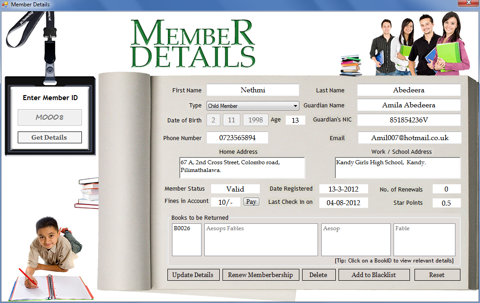Open the member Type dropdown
Viewport: 480px width, 303px height.
(253, 106)
